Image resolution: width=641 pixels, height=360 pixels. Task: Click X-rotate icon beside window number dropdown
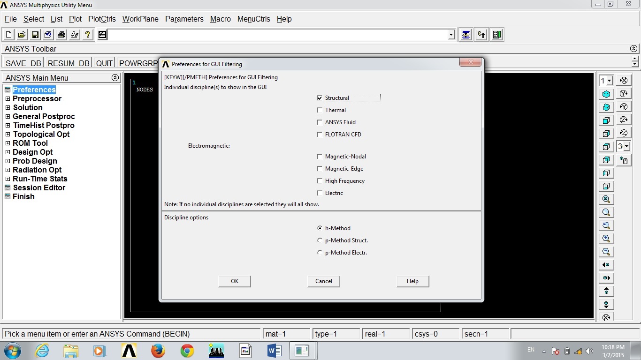tap(624, 80)
